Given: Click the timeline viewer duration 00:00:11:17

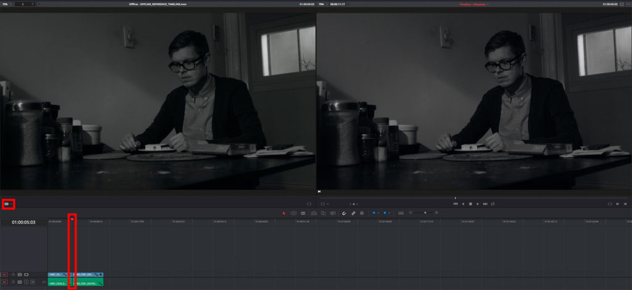Looking at the screenshot, I should point(338,4).
